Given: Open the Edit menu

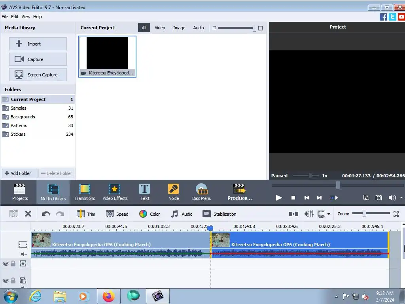Looking at the screenshot, I should [15, 17].
